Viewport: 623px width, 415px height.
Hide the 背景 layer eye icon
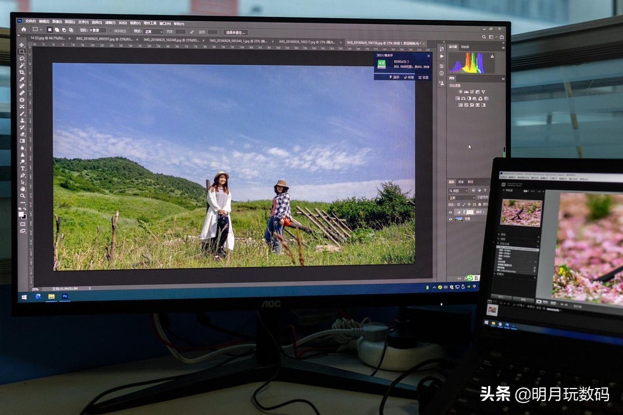coord(450,219)
